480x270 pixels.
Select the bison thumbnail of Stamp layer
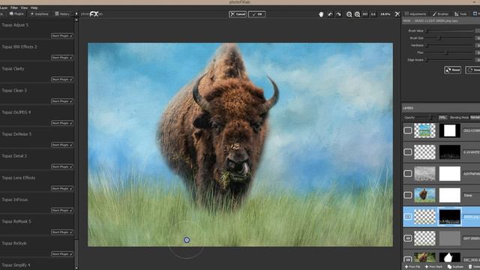[x=424, y=195]
